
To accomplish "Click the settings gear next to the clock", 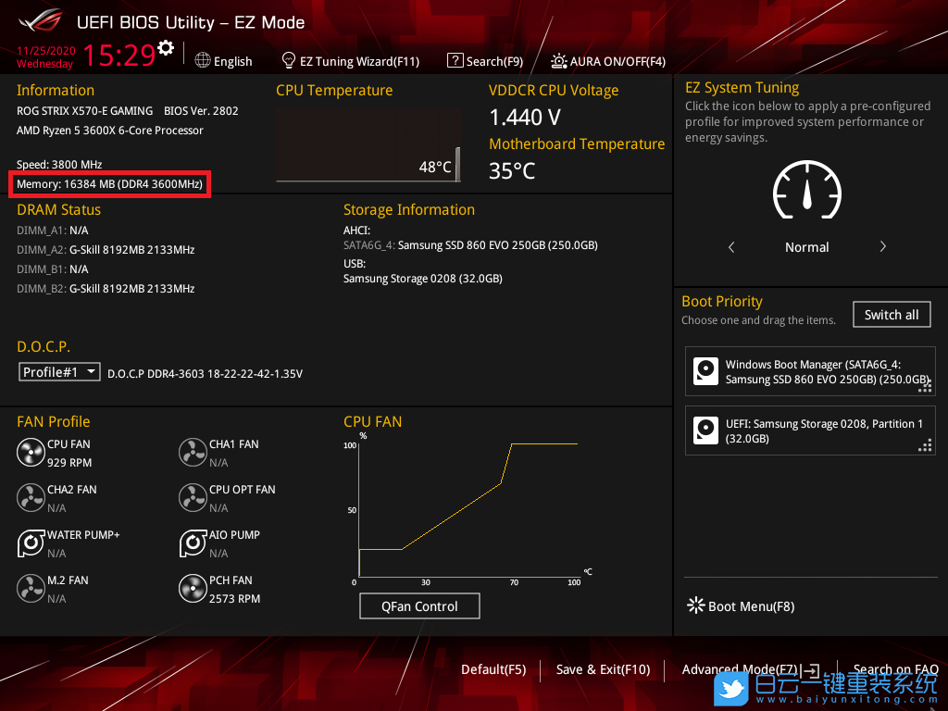I will [x=166, y=48].
